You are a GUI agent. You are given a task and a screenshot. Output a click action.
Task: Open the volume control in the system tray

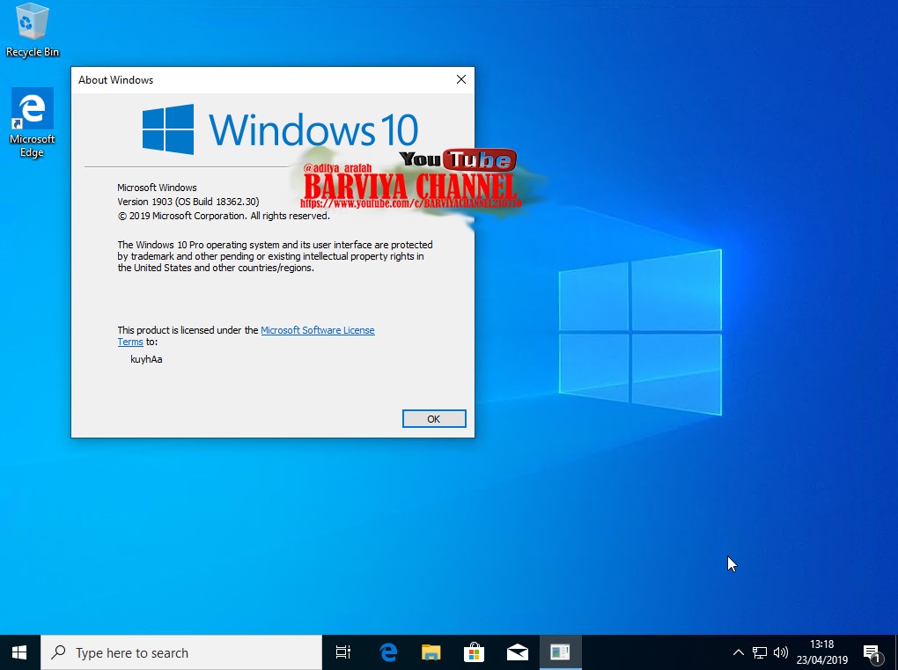780,652
